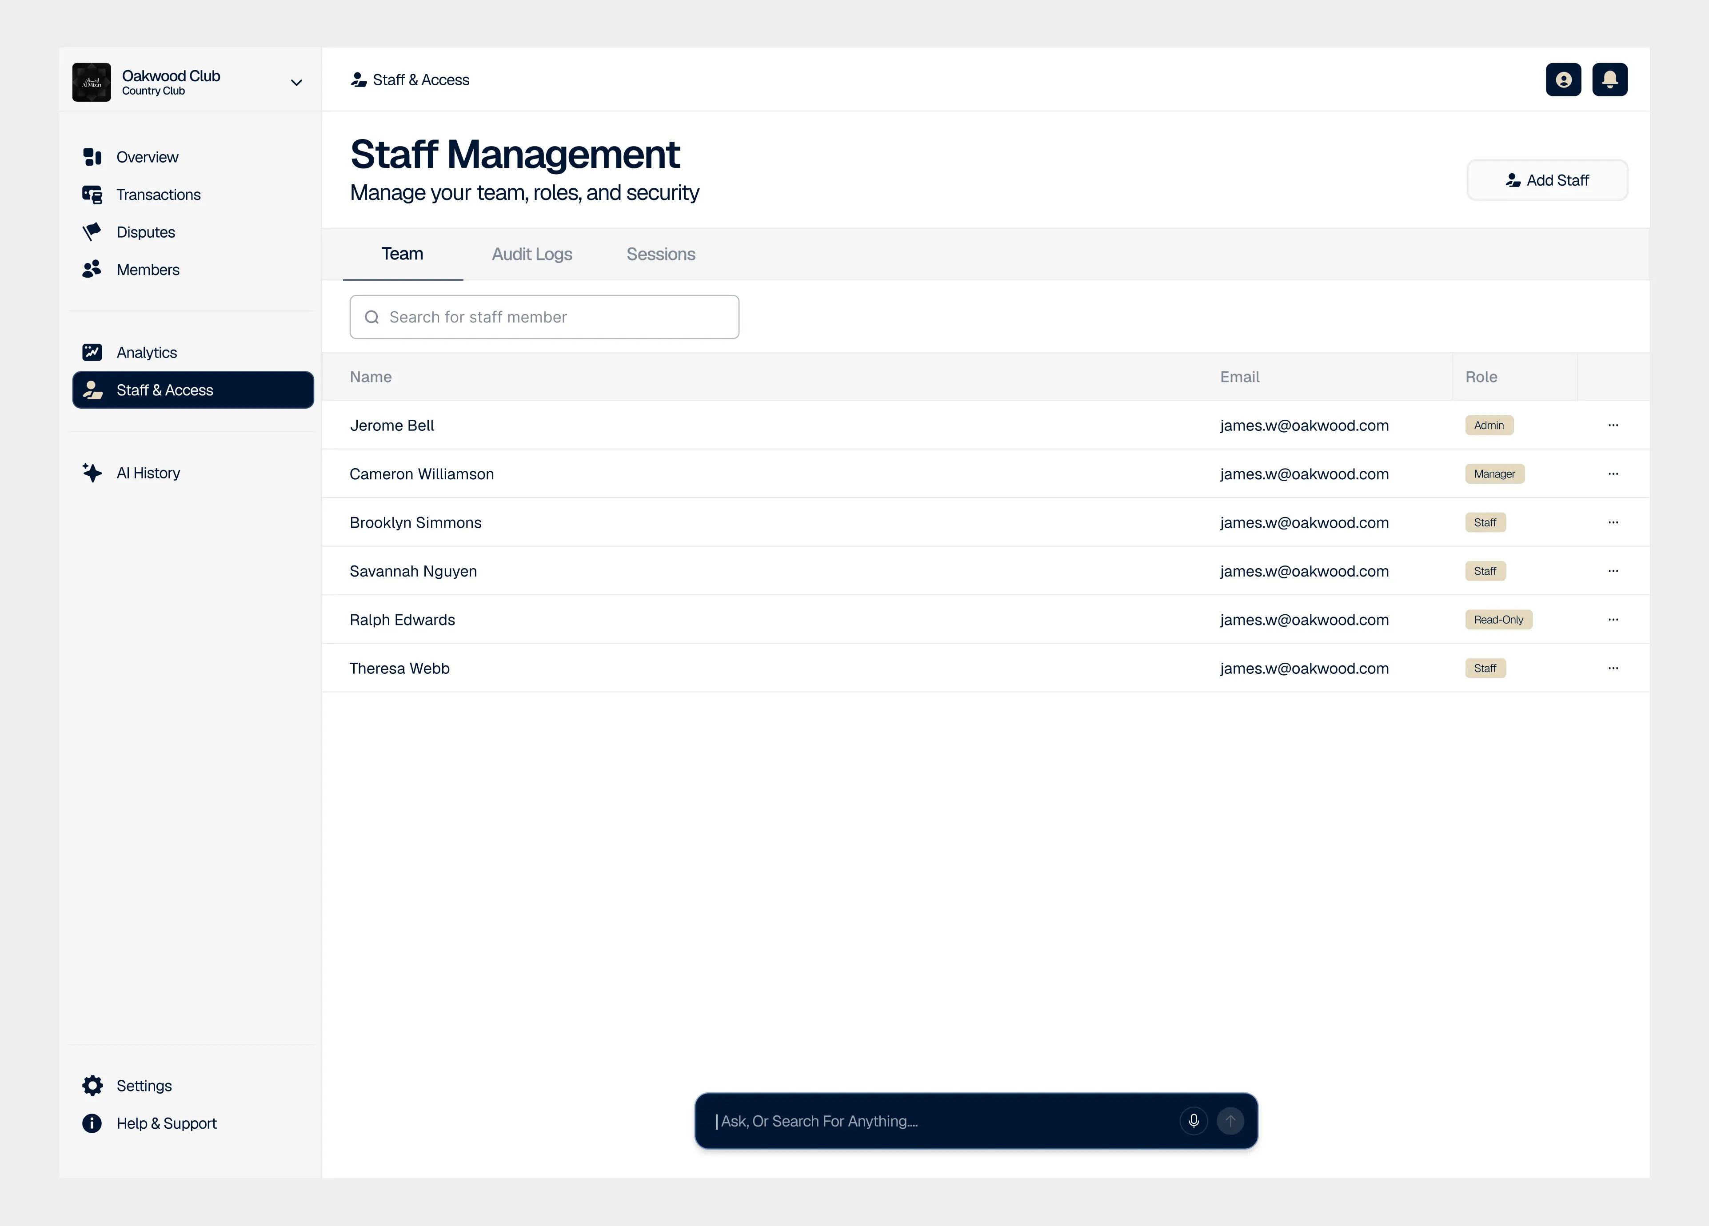Select the Transactions sidebar icon

92,194
